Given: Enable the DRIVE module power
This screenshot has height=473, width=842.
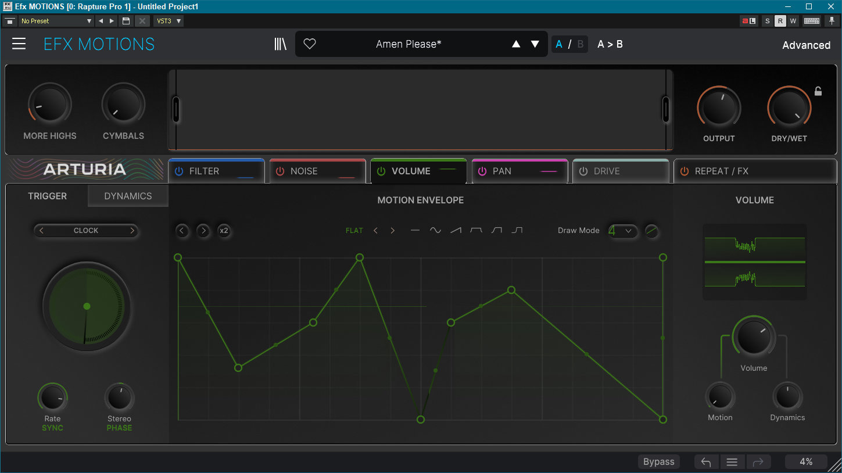Looking at the screenshot, I should click(x=583, y=171).
